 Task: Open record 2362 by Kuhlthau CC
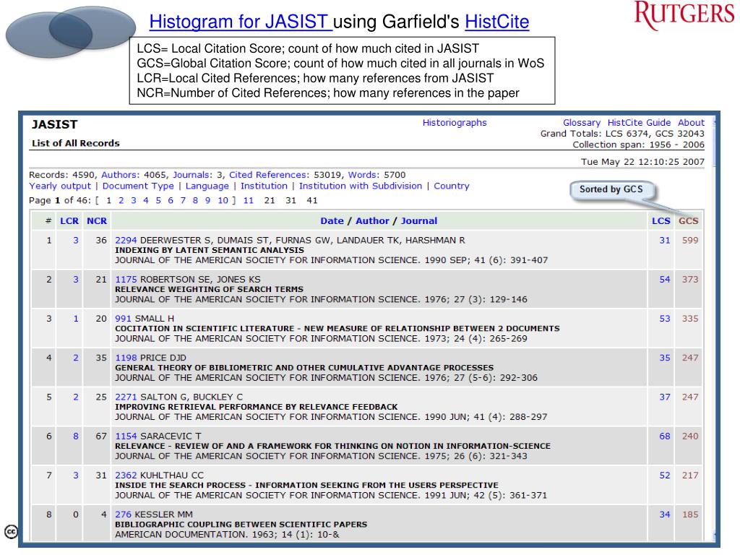pos(126,476)
